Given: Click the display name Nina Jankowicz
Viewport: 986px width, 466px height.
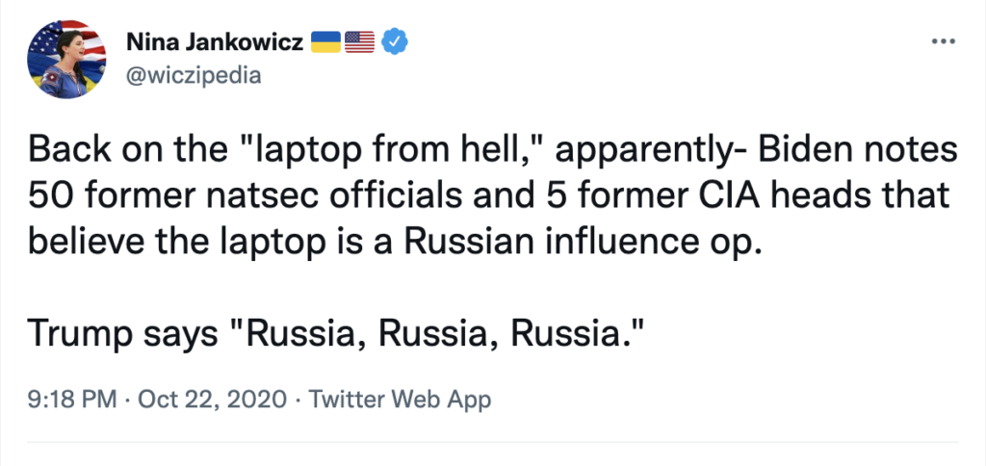Looking at the screenshot, I should (x=215, y=42).
